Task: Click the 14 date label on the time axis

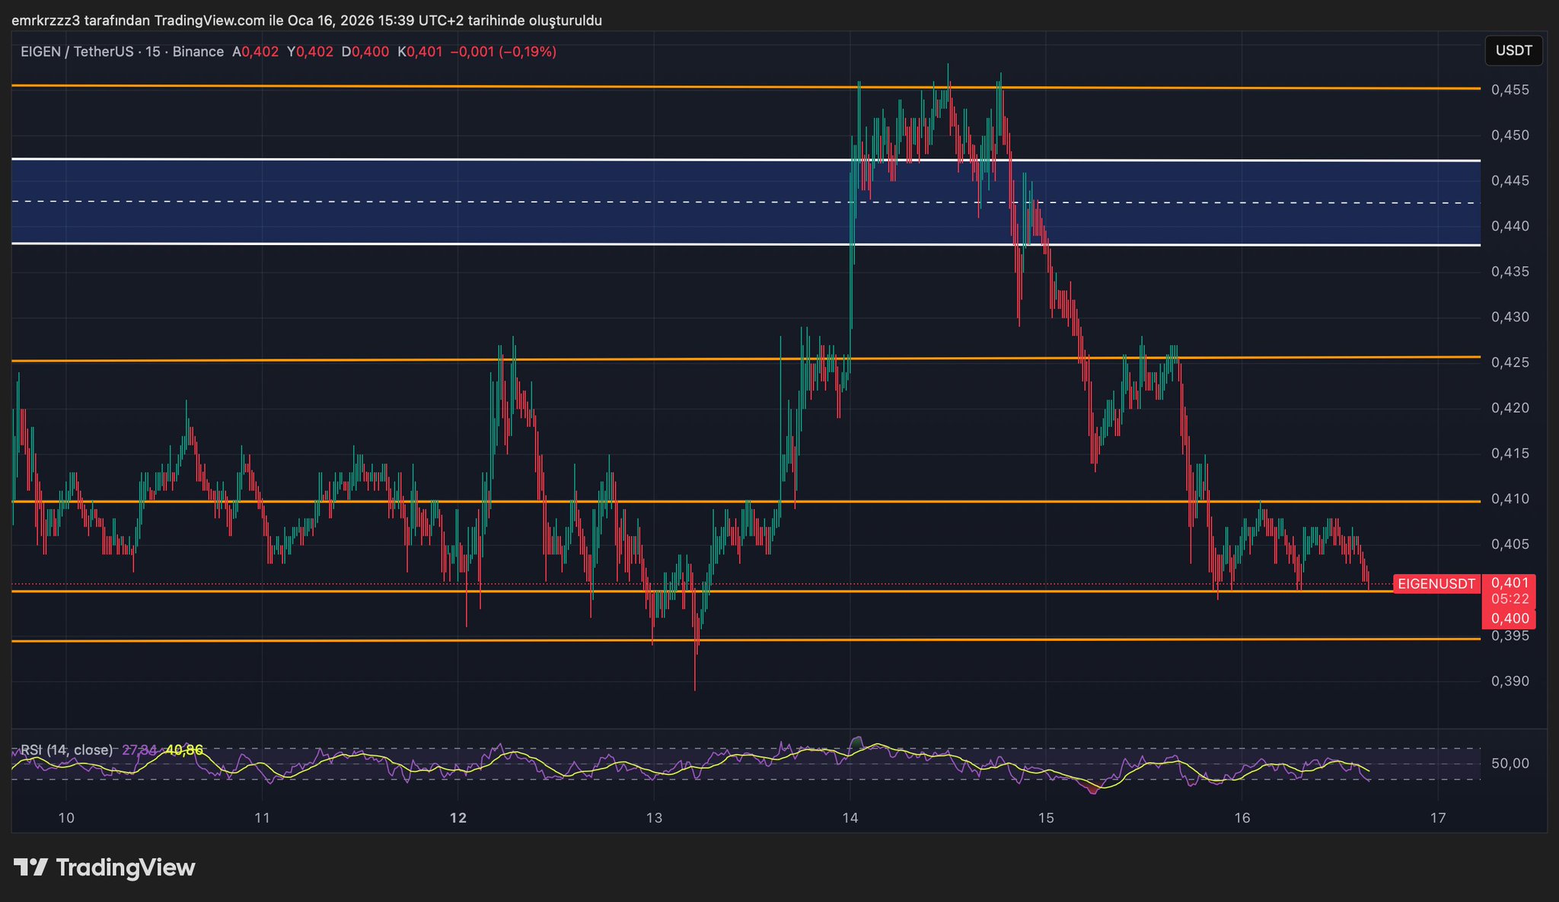Action: click(850, 818)
